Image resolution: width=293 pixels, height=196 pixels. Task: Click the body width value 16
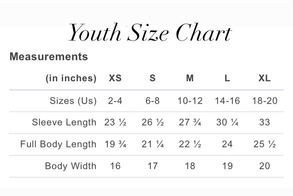pyautogui.click(x=115, y=166)
